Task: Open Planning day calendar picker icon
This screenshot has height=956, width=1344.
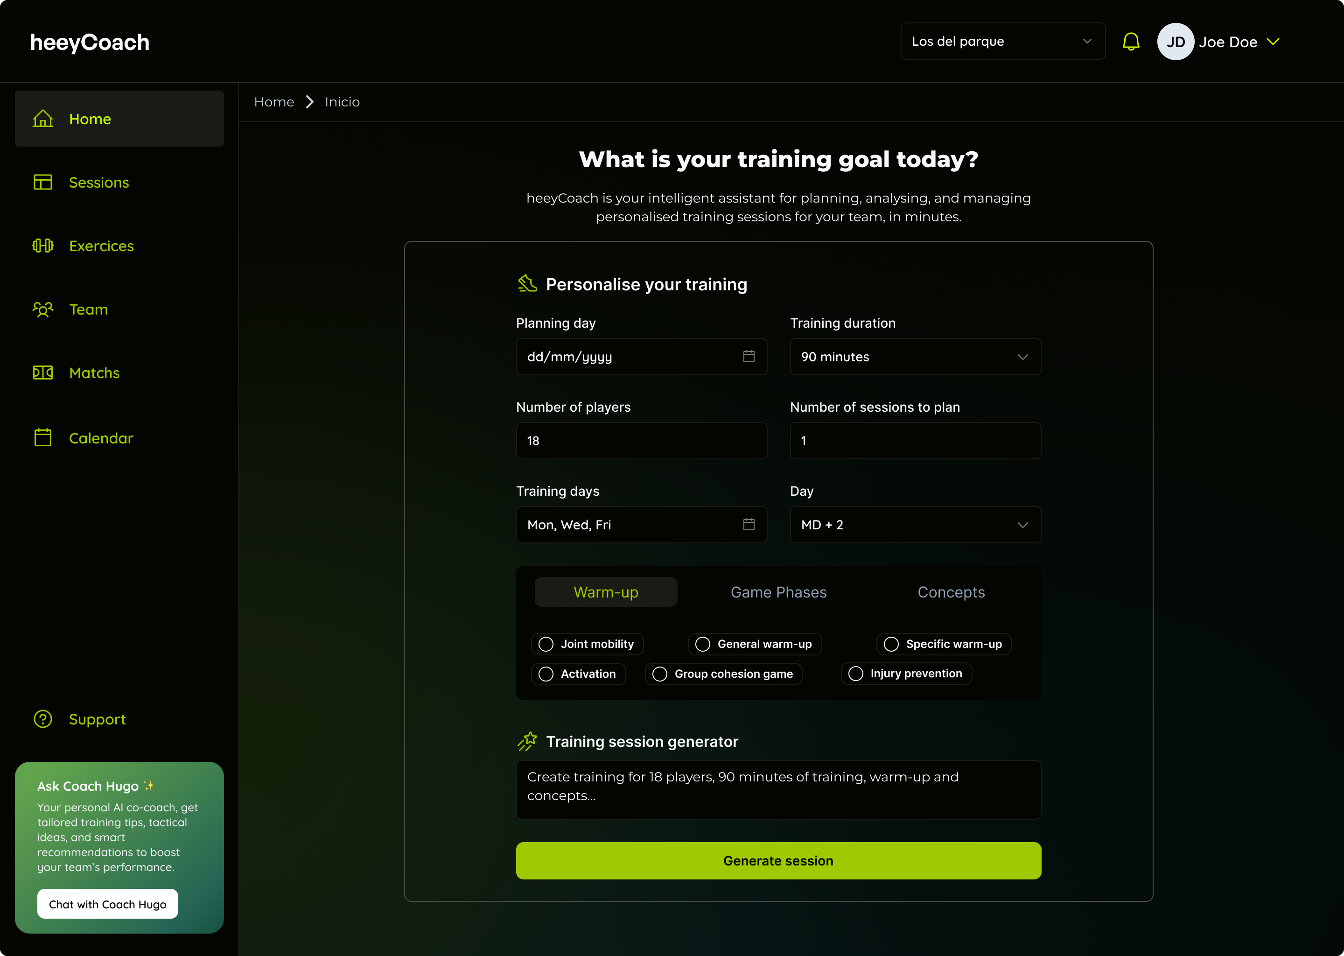Action: click(x=749, y=357)
